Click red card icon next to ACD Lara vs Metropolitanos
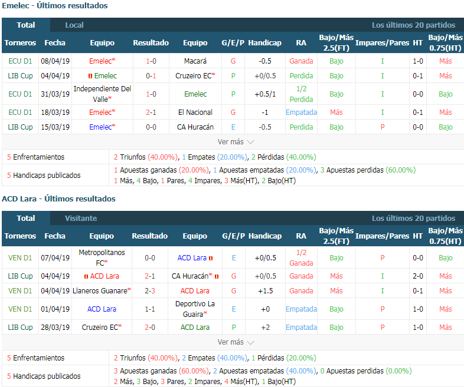 pyautogui.click(x=211, y=259)
